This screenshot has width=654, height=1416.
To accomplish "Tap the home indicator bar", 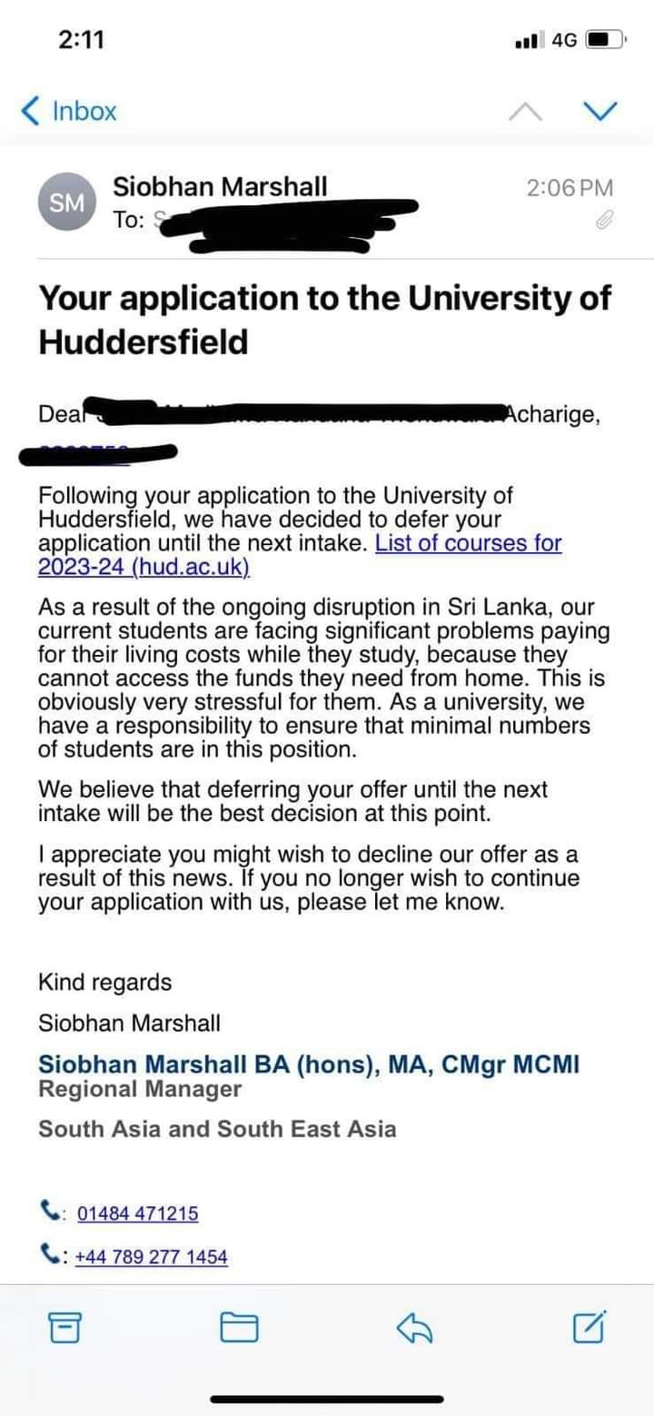I will 327,1400.
